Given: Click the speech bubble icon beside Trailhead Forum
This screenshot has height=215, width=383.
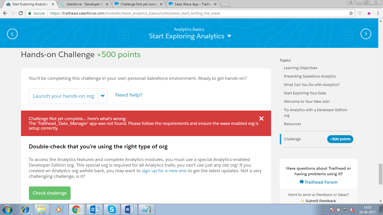Looking at the screenshot, I should 301,182.
